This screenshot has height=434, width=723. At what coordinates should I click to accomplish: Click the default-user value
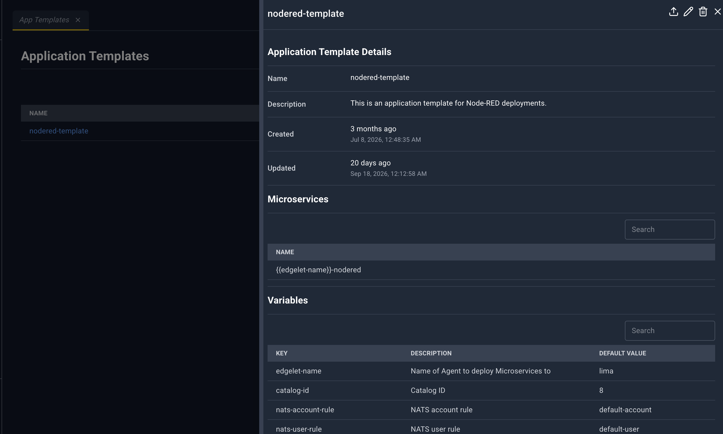point(619,429)
